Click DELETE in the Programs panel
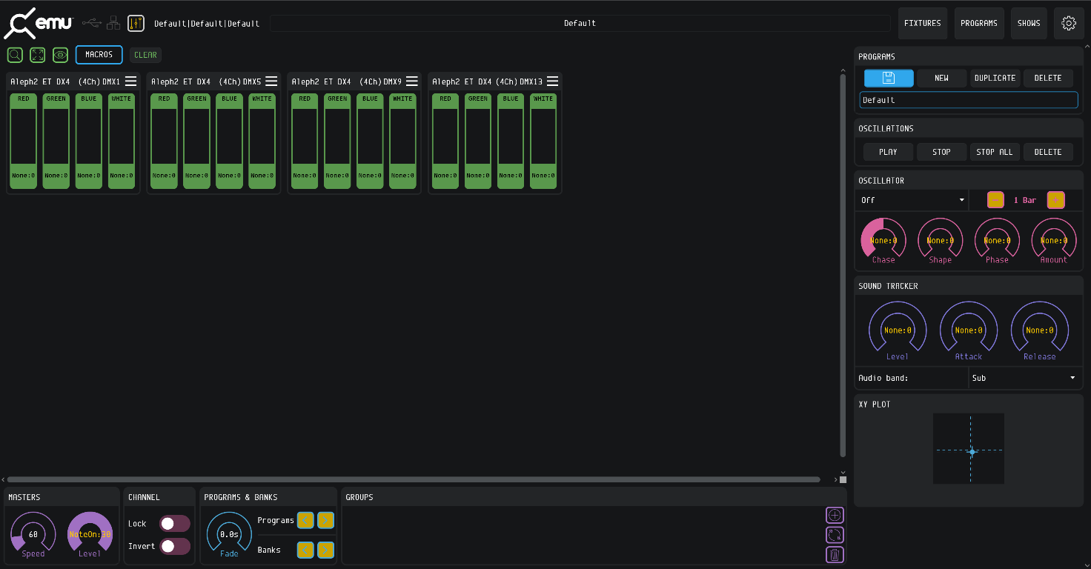This screenshot has height=569, width=1091. [1048, 78]
